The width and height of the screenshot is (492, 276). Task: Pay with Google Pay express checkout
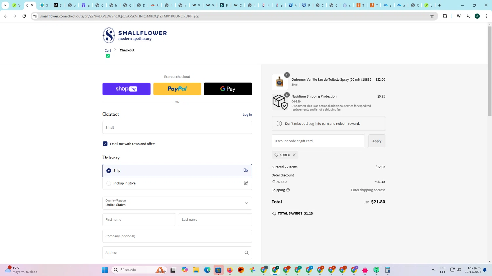coord(228,89)
